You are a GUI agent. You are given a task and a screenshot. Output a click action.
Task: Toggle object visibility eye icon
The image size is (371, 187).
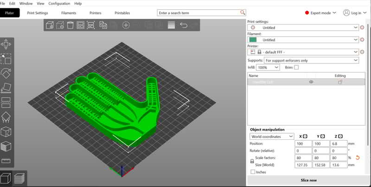click(311, 82)
